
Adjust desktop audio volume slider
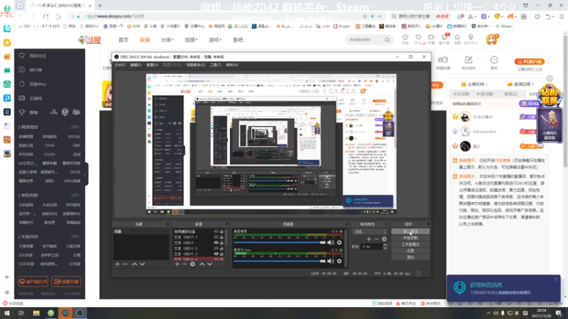[279, 242]
